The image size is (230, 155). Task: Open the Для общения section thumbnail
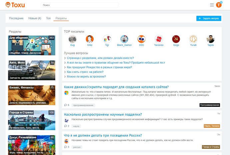click(x=32, y=45)
